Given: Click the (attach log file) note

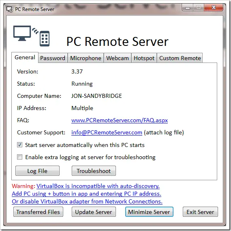Looking at the screenshot, I should tap(164, 132).
